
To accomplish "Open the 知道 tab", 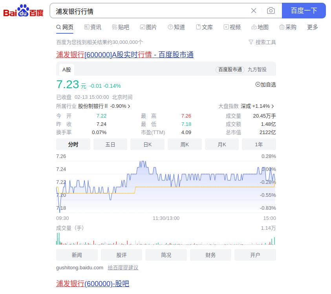I will pos(176,27).
